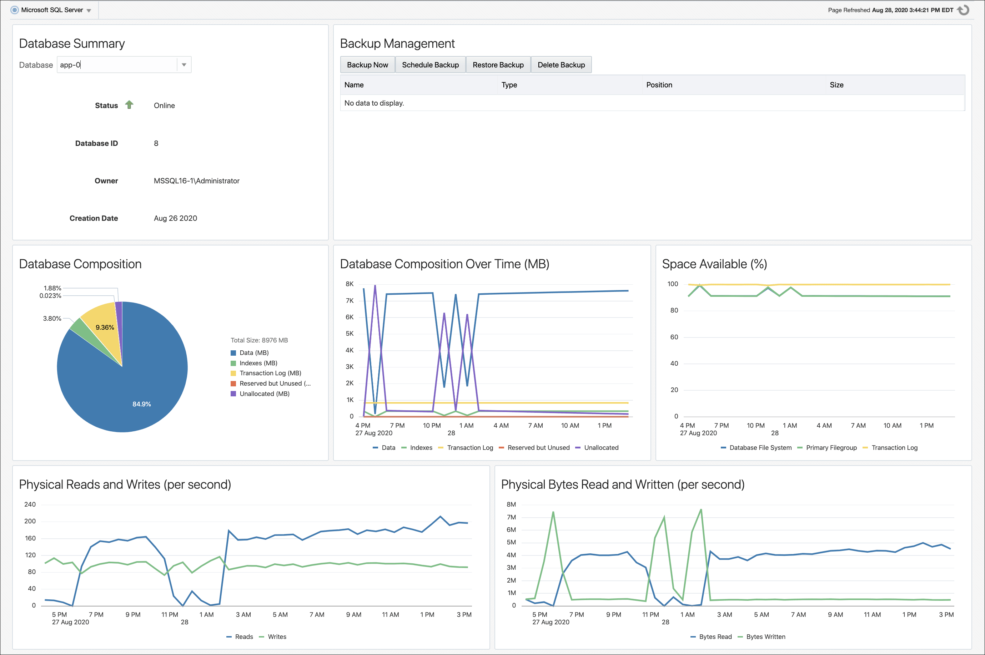985x655 pixels.
Task: Sort the backup table by Name
Action: 354,85
